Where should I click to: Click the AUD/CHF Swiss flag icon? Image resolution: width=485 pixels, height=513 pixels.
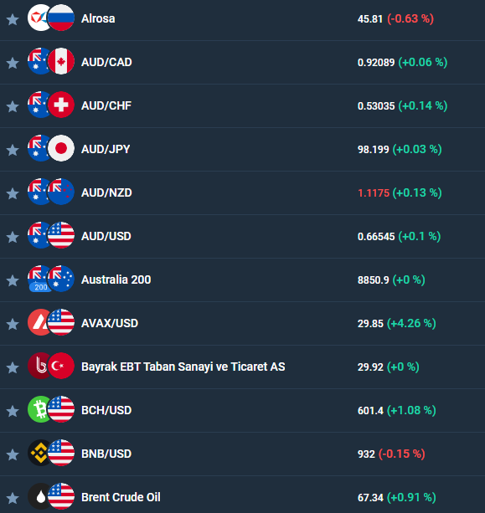pos(61,105)
